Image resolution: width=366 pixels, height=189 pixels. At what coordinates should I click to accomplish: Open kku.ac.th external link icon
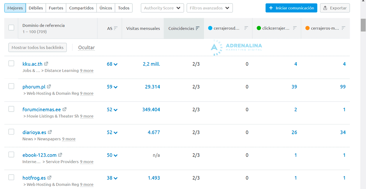[46, 64]
